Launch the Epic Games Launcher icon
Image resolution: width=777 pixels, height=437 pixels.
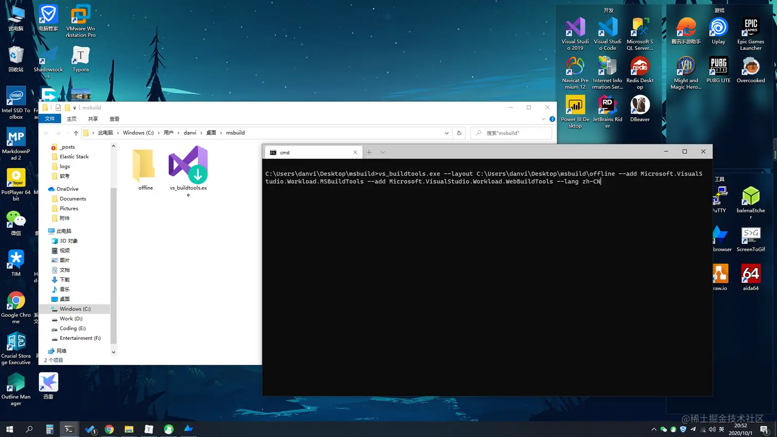click(x=750, y=33)
